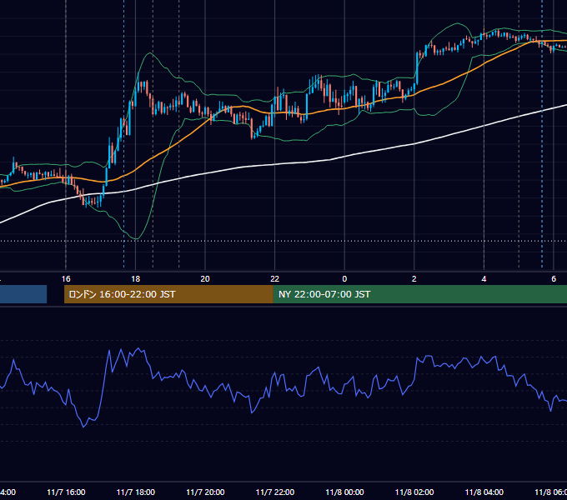This screenshot has width=567, height=500.
Task: Click the ロンドン 16:00-22:00 JST session bar
Action: pyautogui.click(x=168, y=294)
